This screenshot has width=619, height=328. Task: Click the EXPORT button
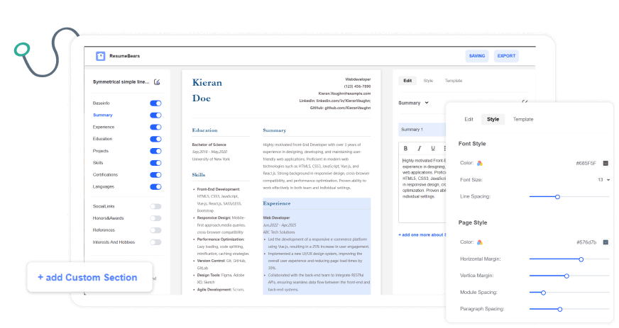coord(506,56)
